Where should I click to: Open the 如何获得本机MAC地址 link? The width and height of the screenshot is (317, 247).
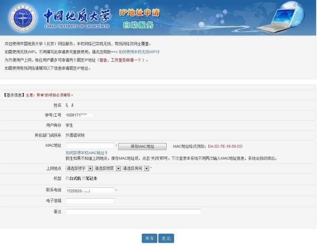tap(86, 153)
